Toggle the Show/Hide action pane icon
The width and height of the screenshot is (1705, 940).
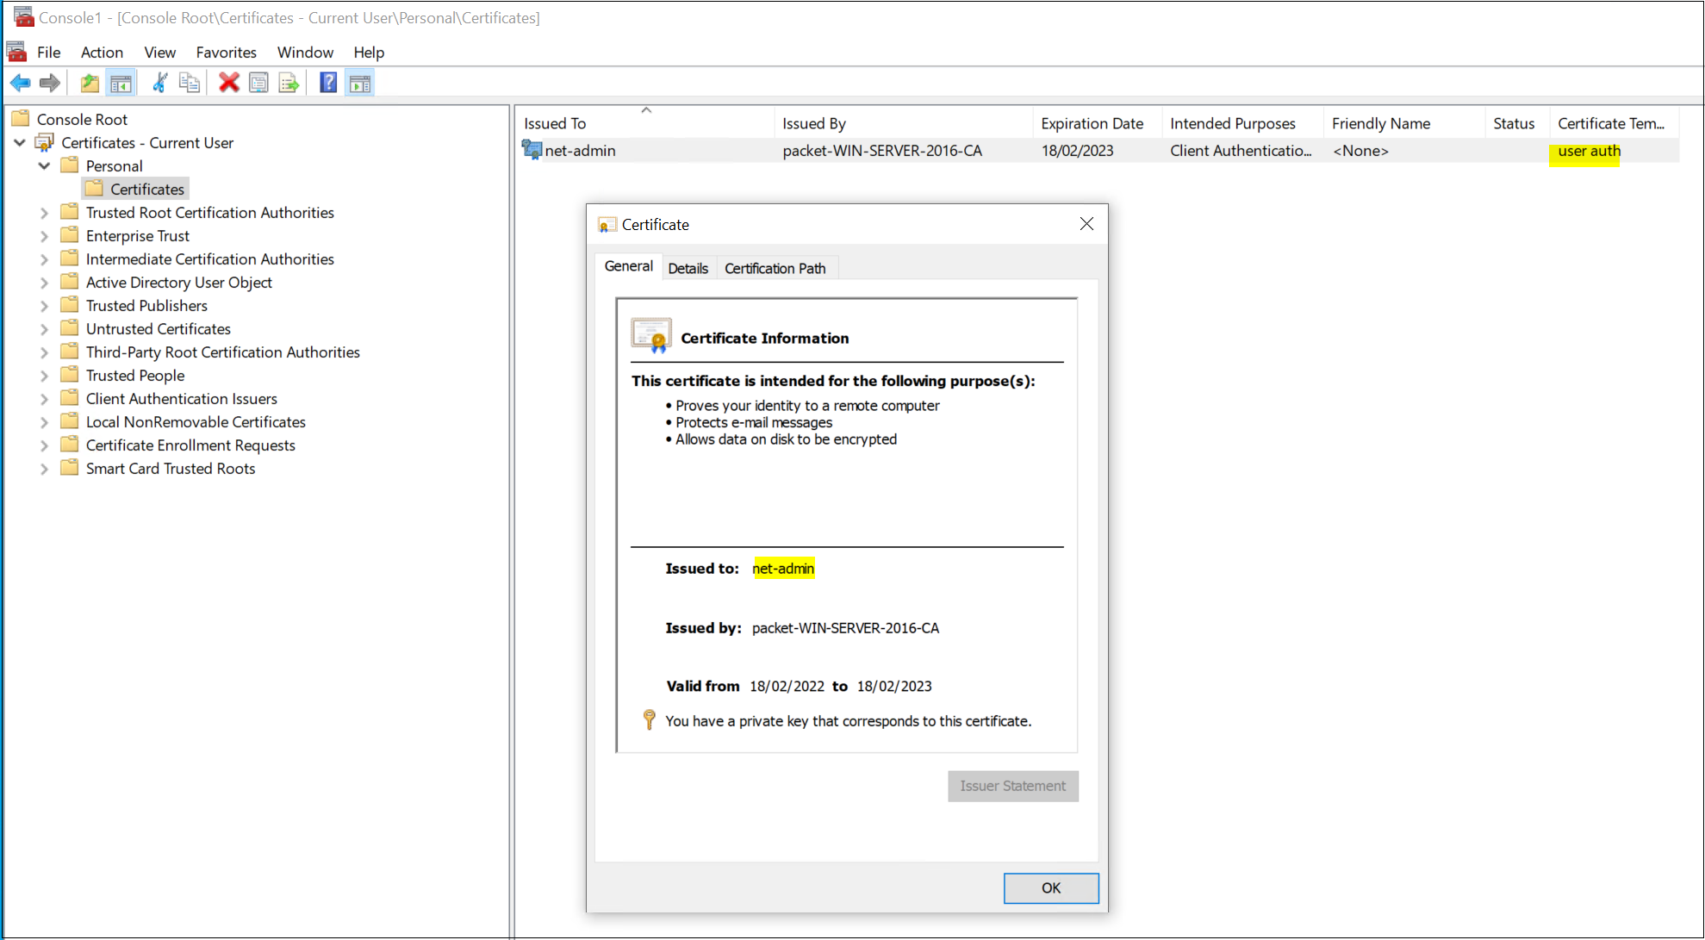(x=359, y=82)
